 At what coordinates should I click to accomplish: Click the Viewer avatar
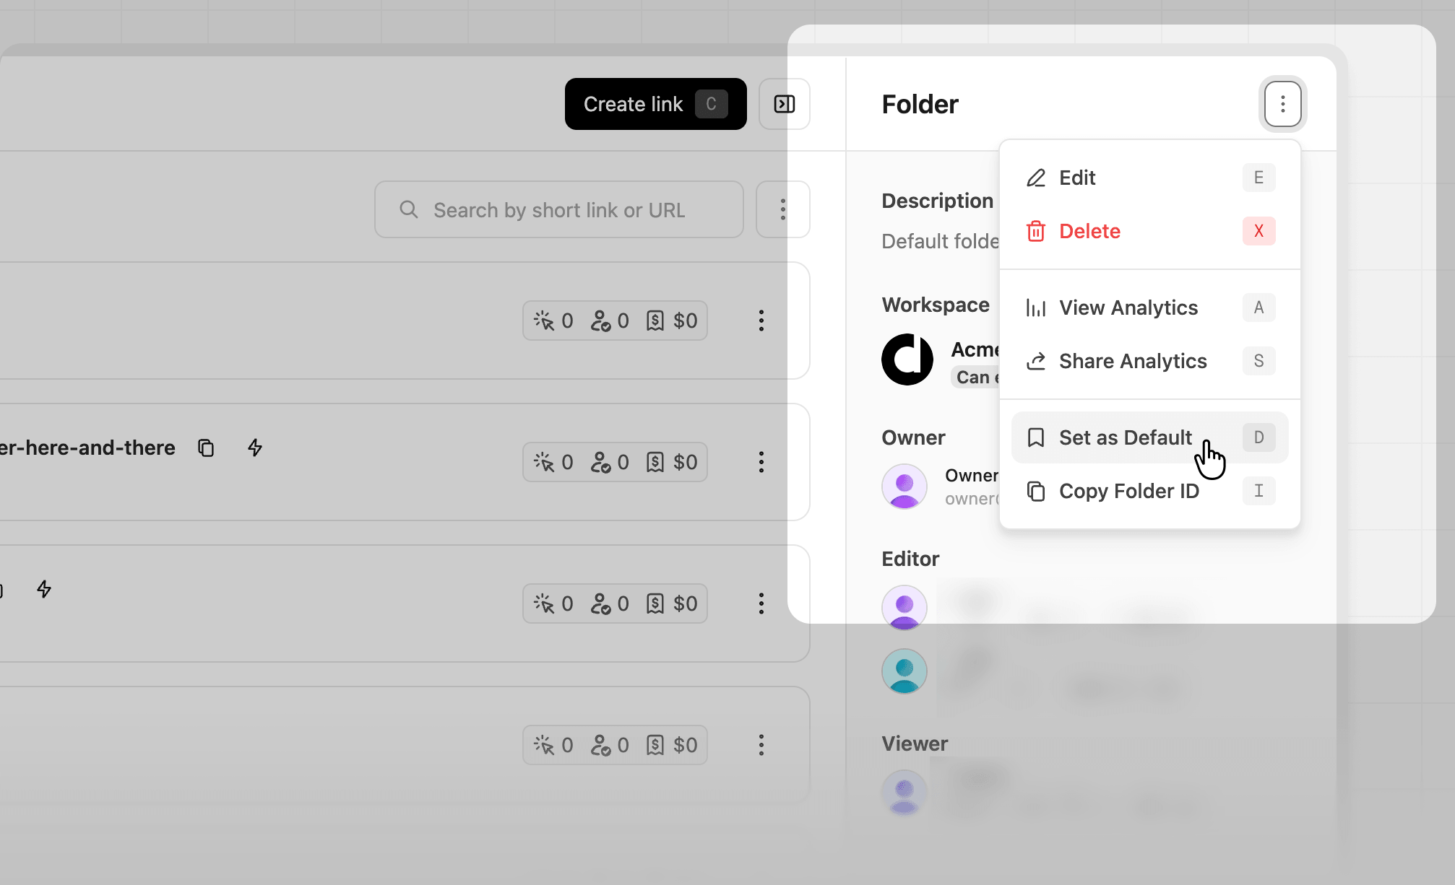coord(904,793)
